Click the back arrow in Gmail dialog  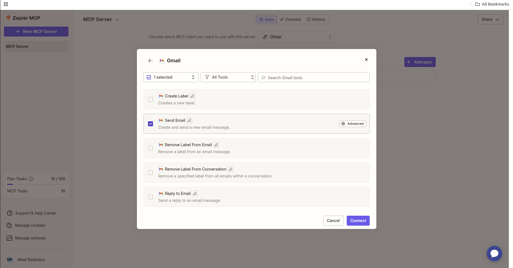point(150,61)
